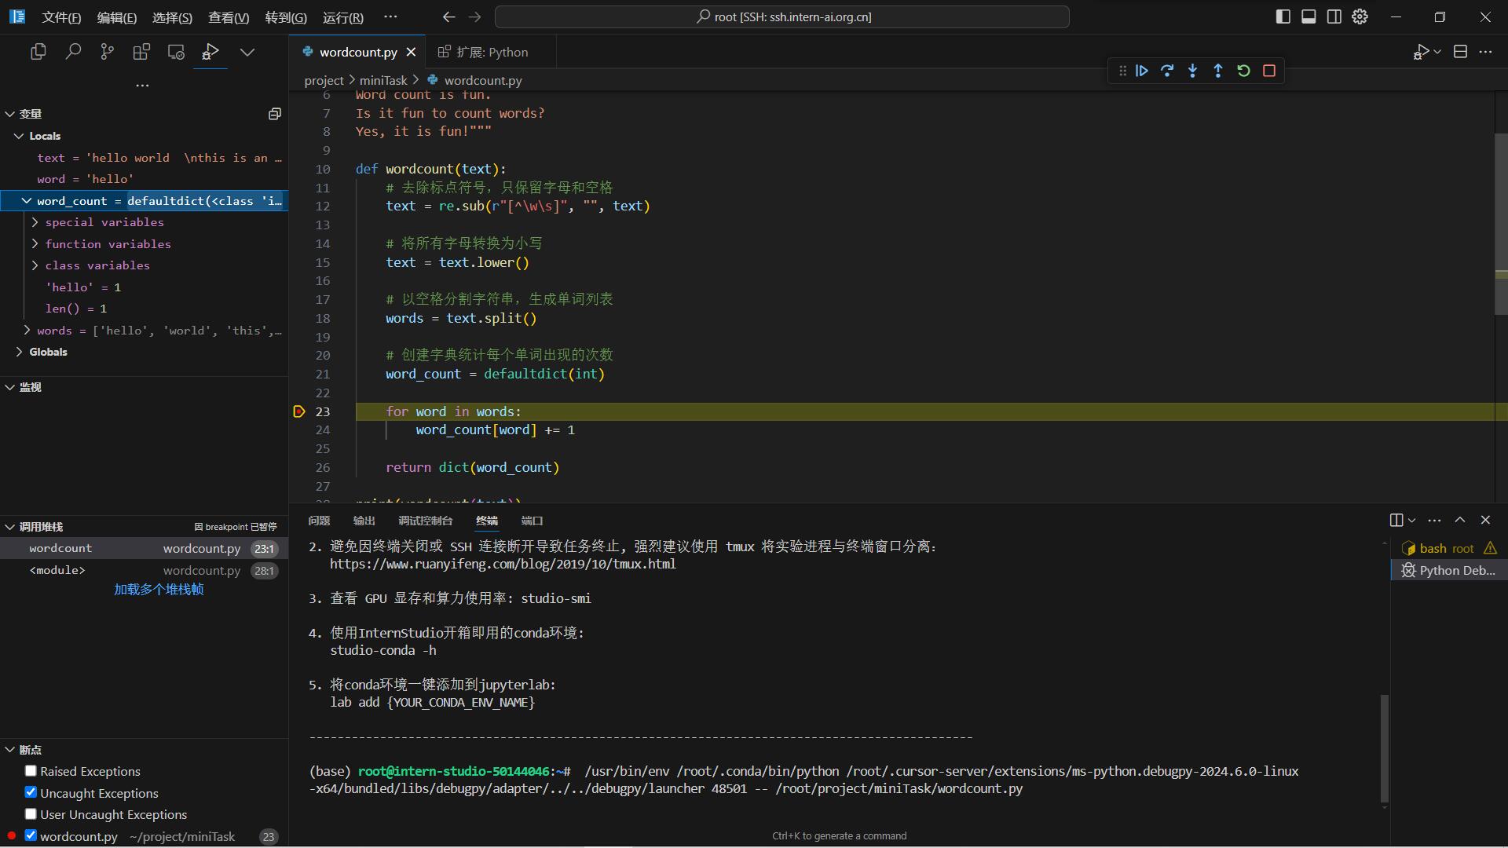Viewport: 1508px width, 848px height.
Task: Expand the words list variable
Action: (x=27, y=331)
